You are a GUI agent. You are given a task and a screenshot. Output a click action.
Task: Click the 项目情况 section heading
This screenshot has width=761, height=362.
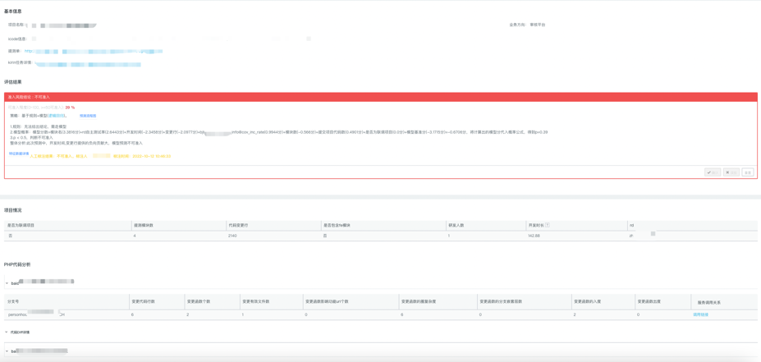pos(12,210)
